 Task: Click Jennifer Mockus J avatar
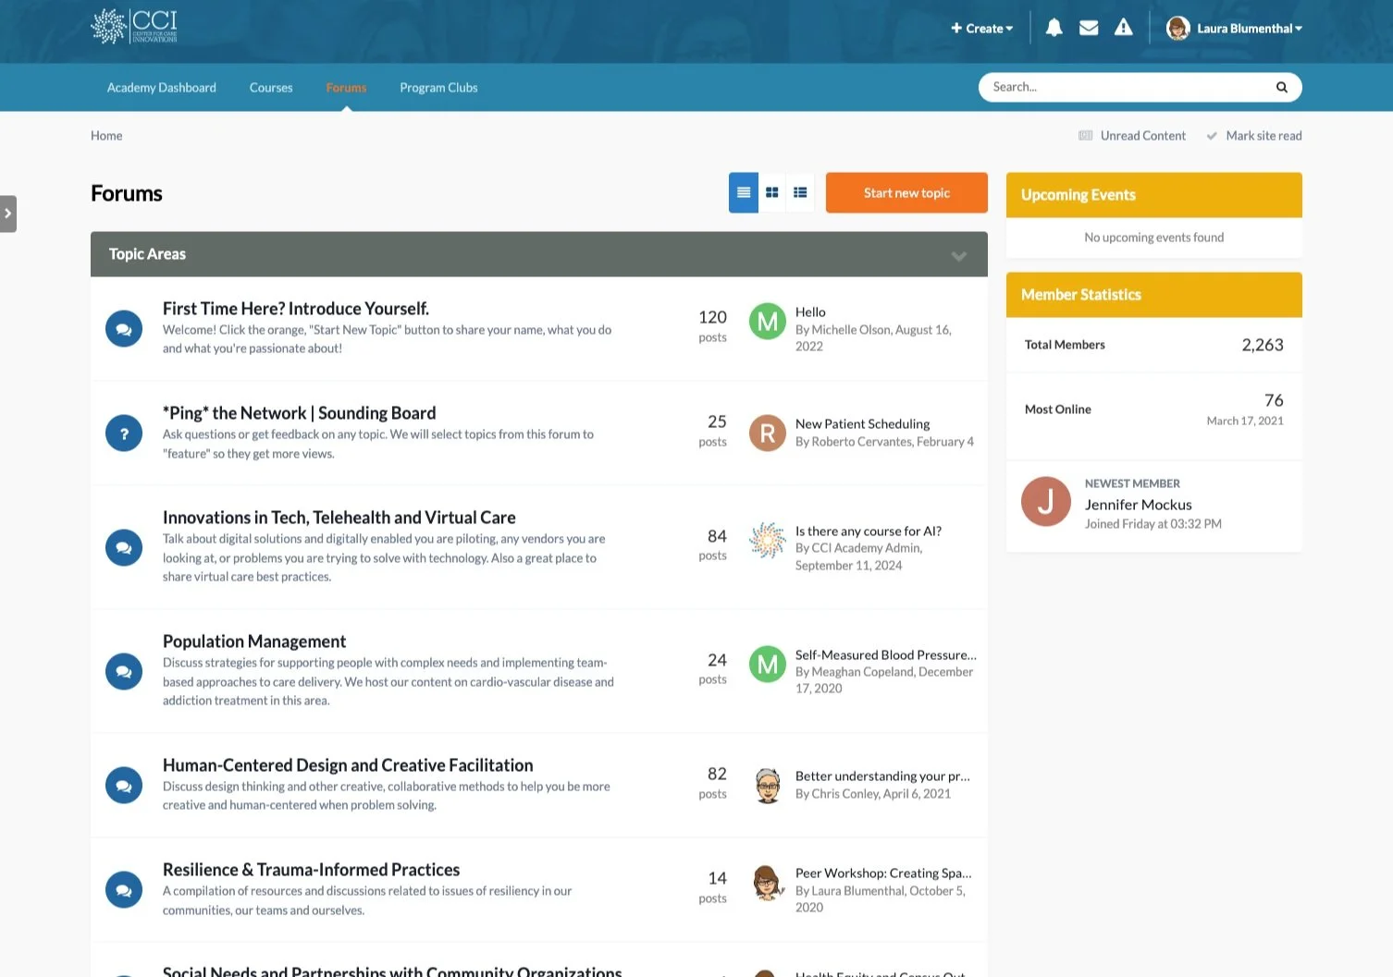coord(1045,501)
